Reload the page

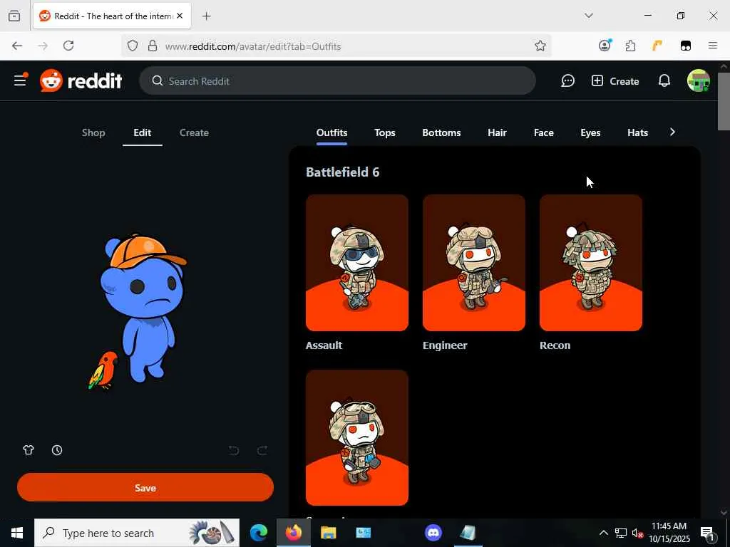coord(68,46)
